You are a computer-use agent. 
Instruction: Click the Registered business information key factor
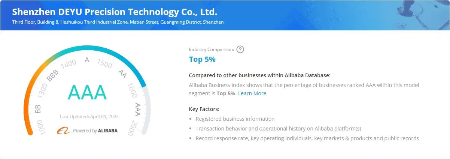pyautogui.click(x=235, y=119)
